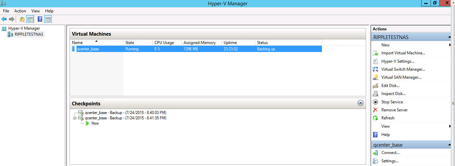
Task: Click the Stop Service icon
Action: click(375, 102)
